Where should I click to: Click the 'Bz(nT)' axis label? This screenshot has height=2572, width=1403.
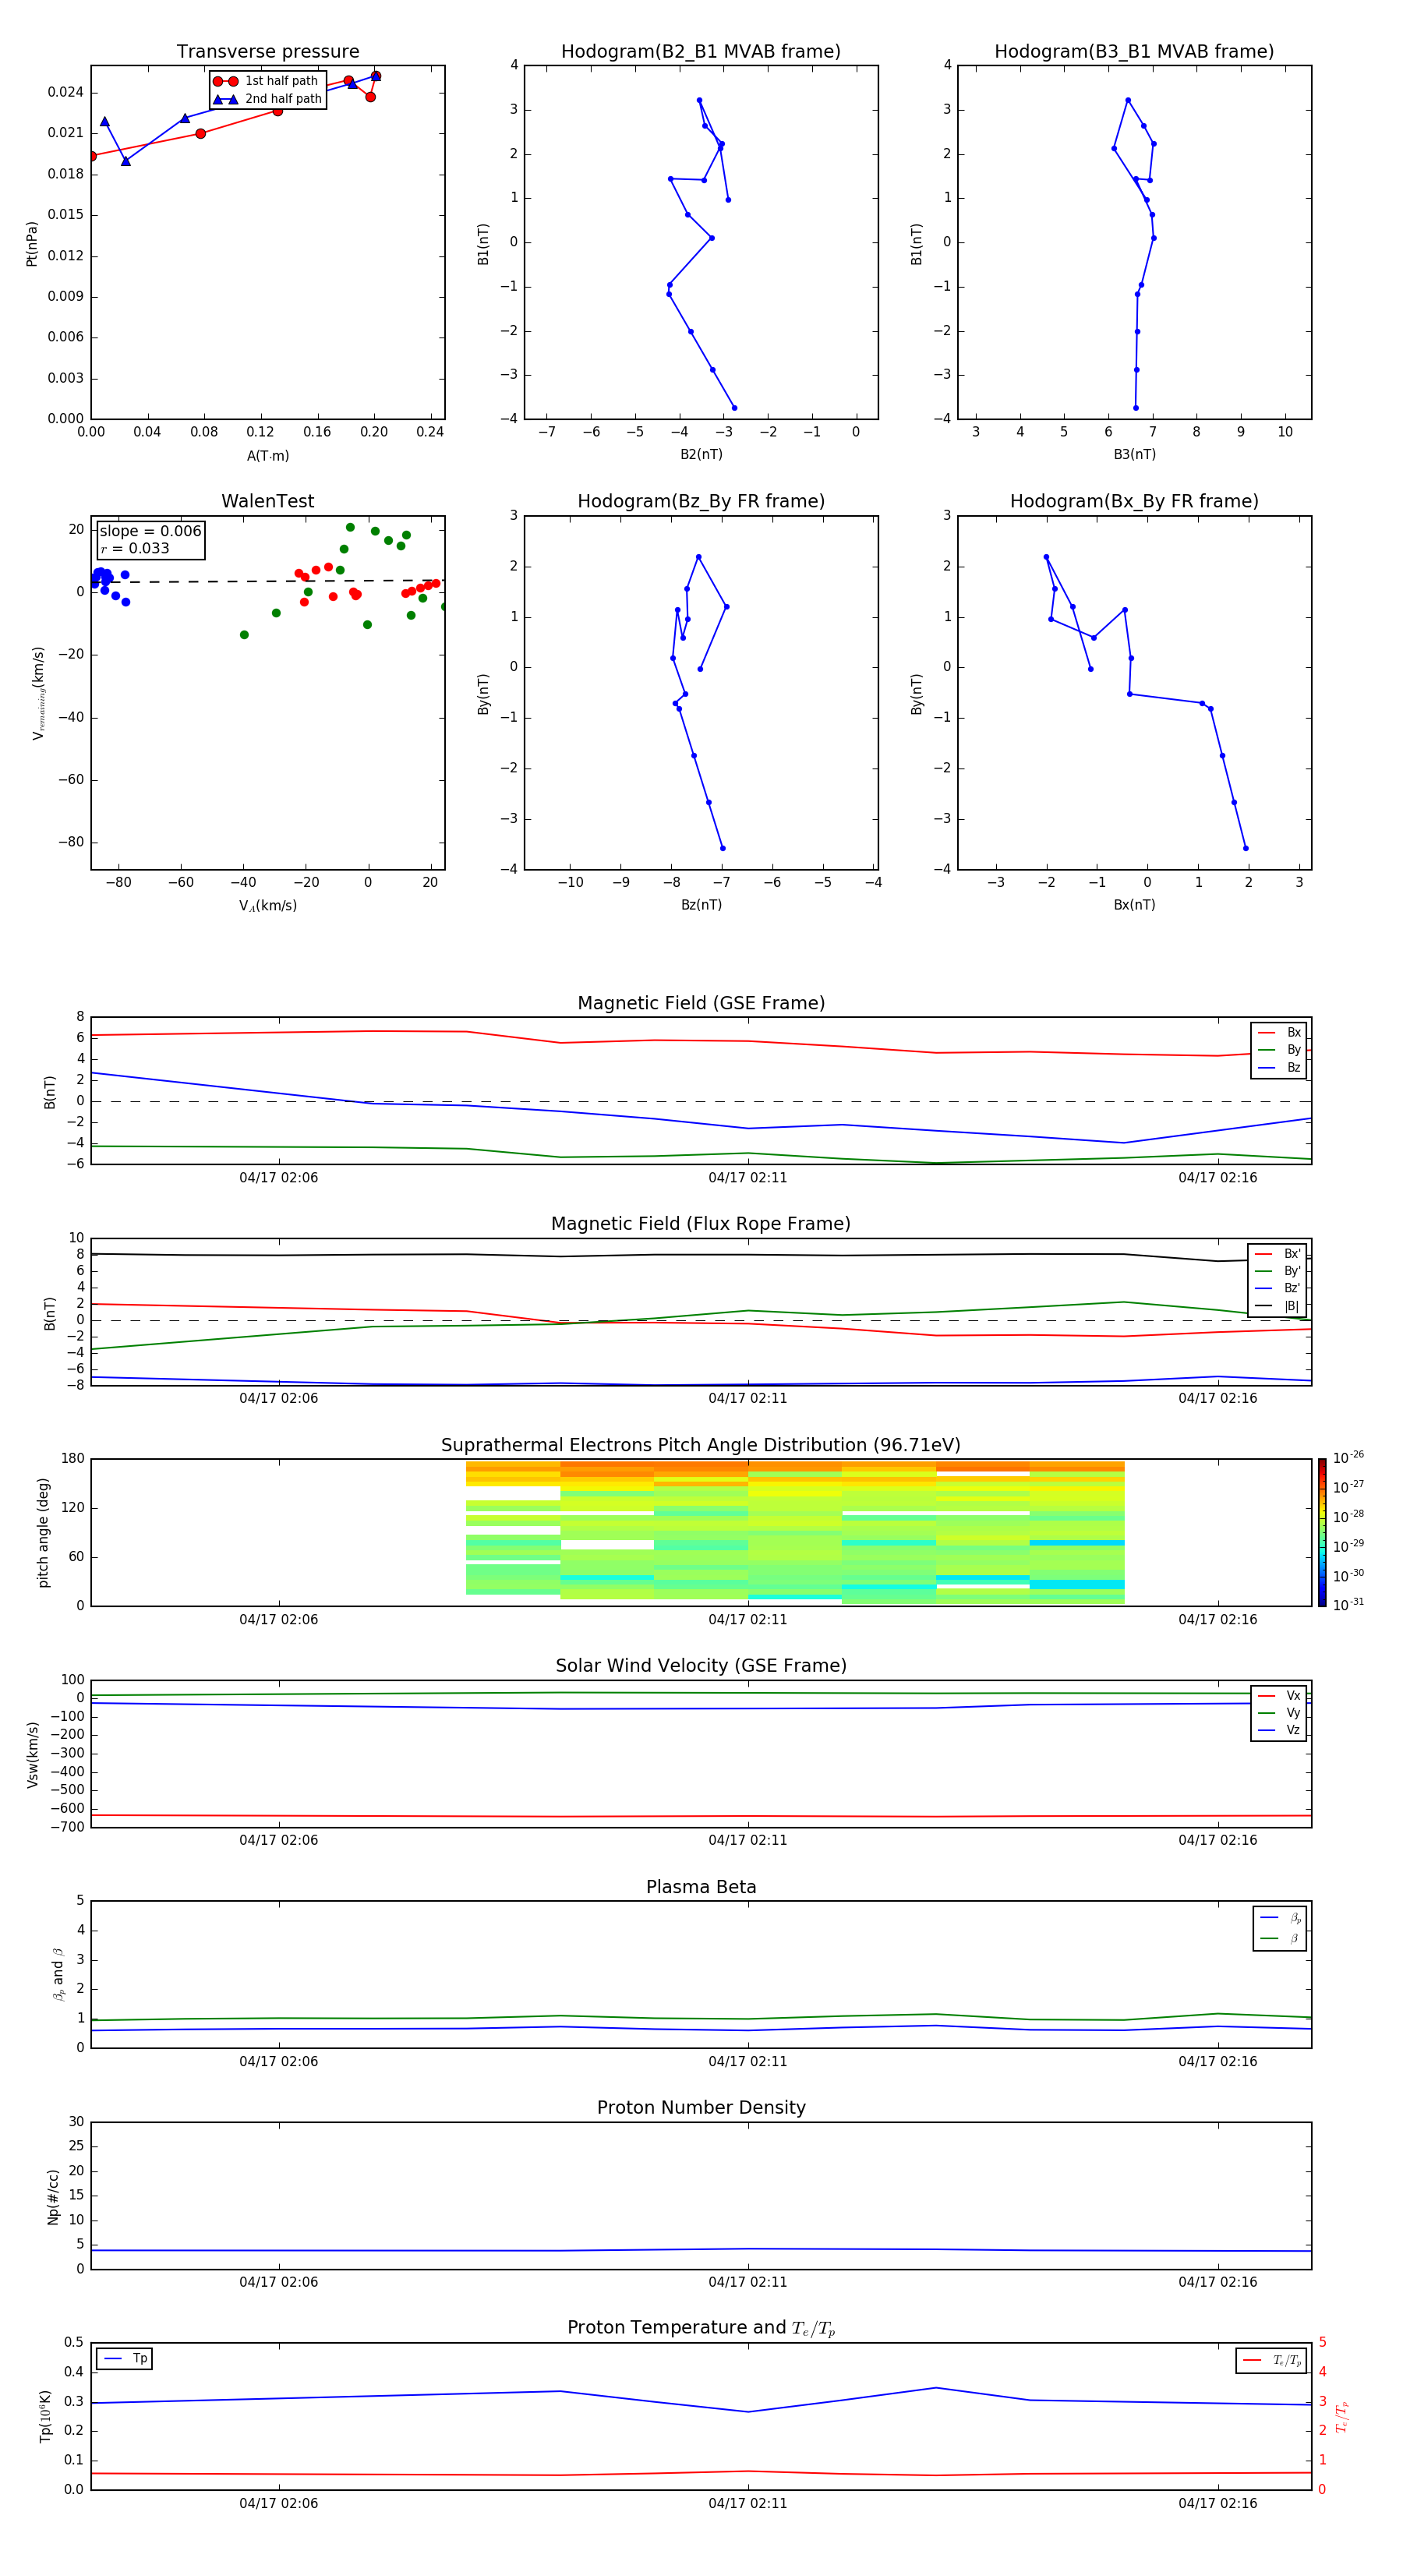pyautogui.click(x=701, y=905)
